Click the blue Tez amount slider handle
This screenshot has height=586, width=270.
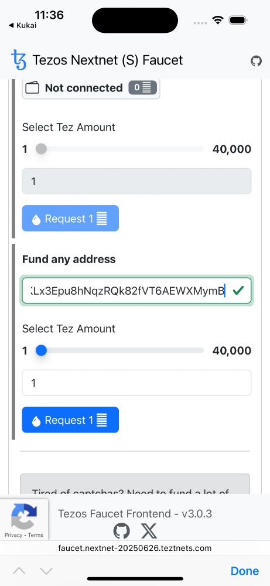41,350
